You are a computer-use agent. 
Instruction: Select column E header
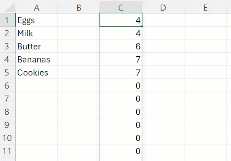pos(205,8)
